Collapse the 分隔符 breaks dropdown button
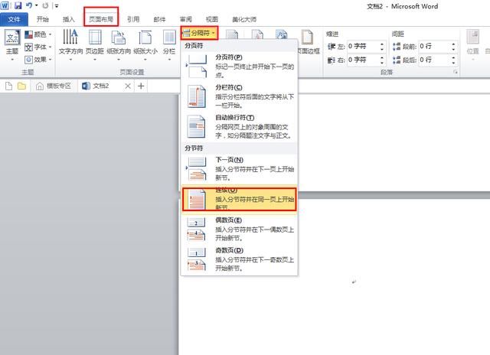This screenshot has height=355, width=490. (199, 33)
